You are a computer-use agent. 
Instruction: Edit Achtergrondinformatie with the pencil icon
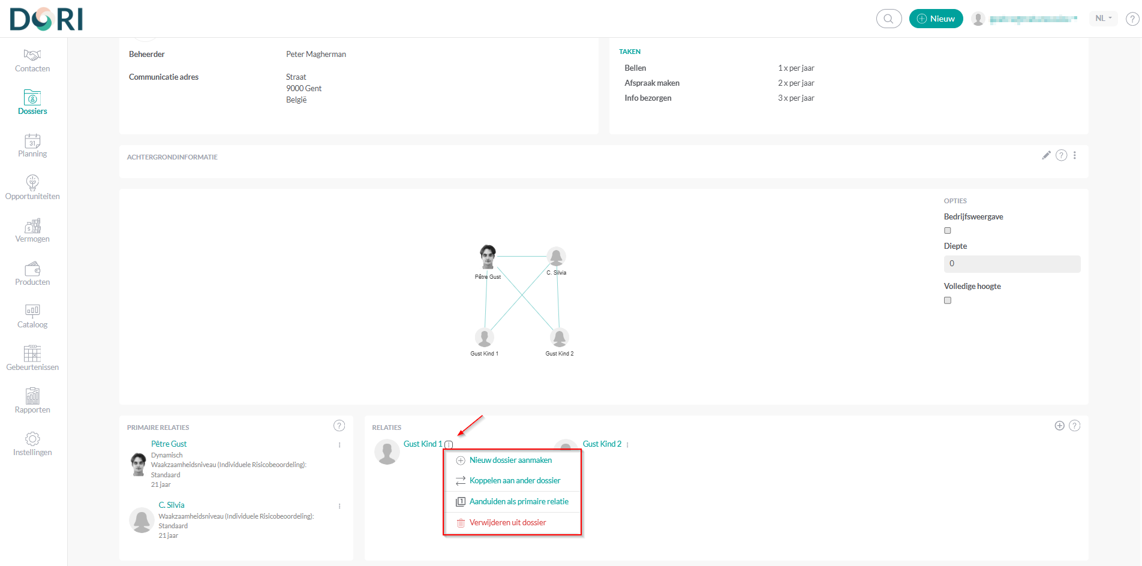1046,155
